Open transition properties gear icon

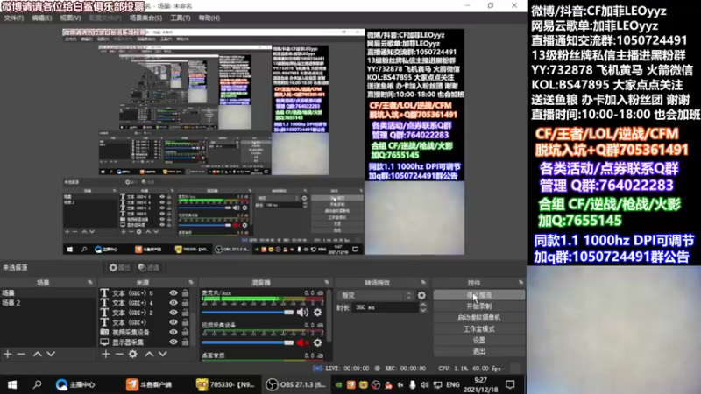(x=421, y=295)
